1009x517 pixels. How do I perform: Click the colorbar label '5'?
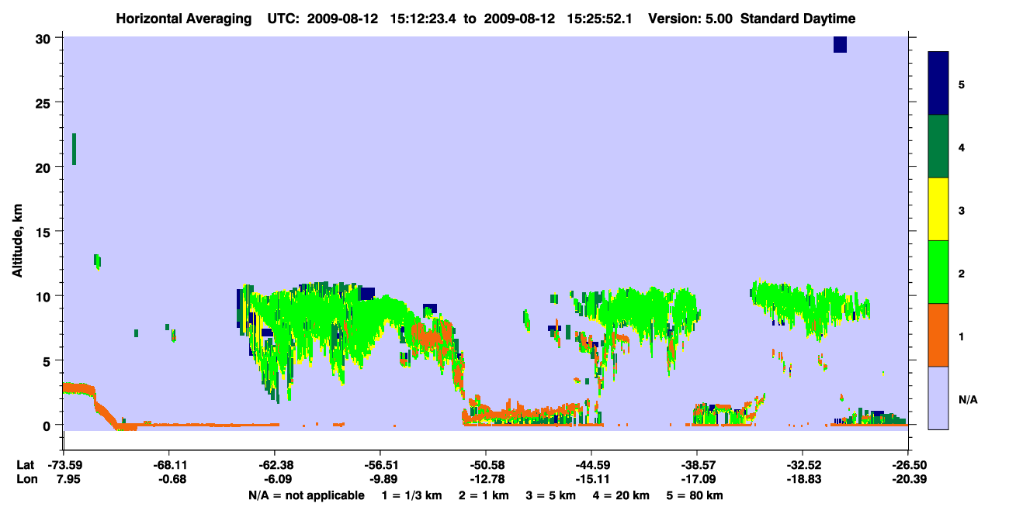pos(961,84)
